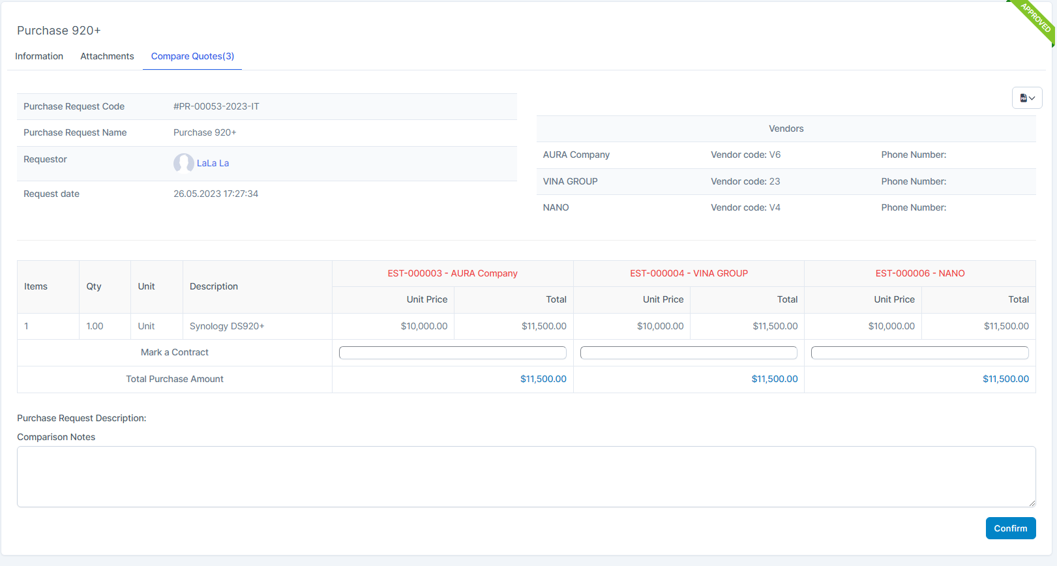Click VINA GROUP's total purchase amount

(774, 379)
